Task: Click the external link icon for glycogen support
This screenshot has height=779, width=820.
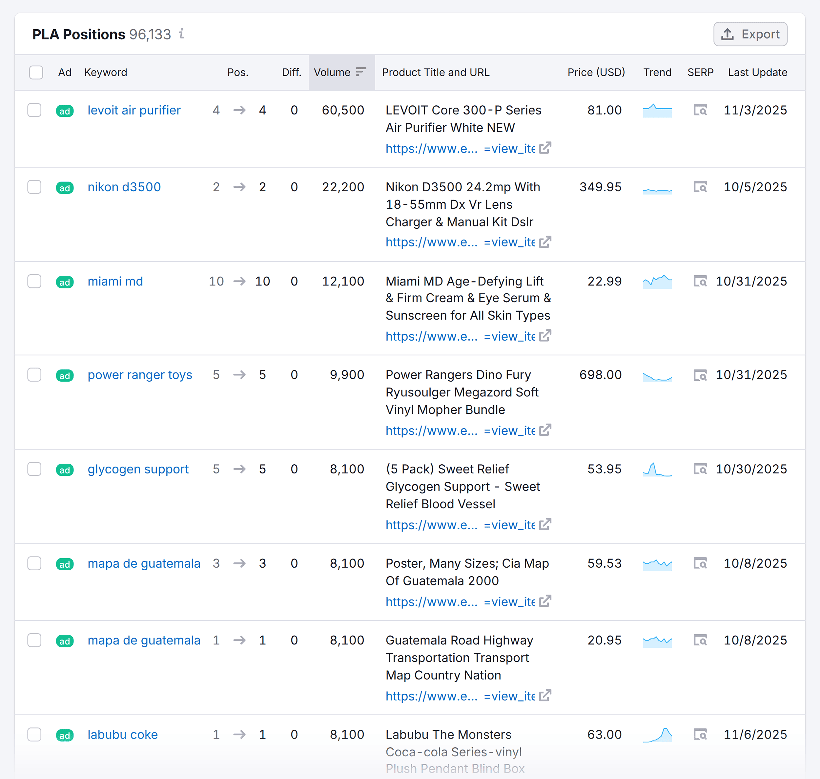Action: [544, 524]
